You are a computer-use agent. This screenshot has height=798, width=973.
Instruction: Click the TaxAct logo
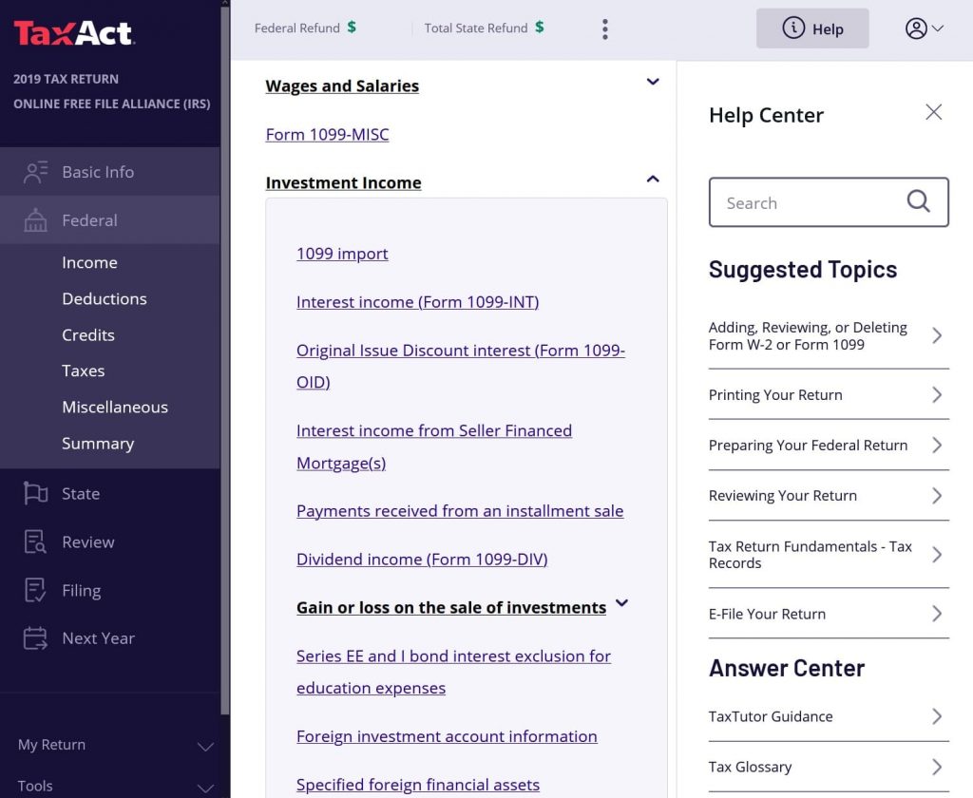pos(74,33)
